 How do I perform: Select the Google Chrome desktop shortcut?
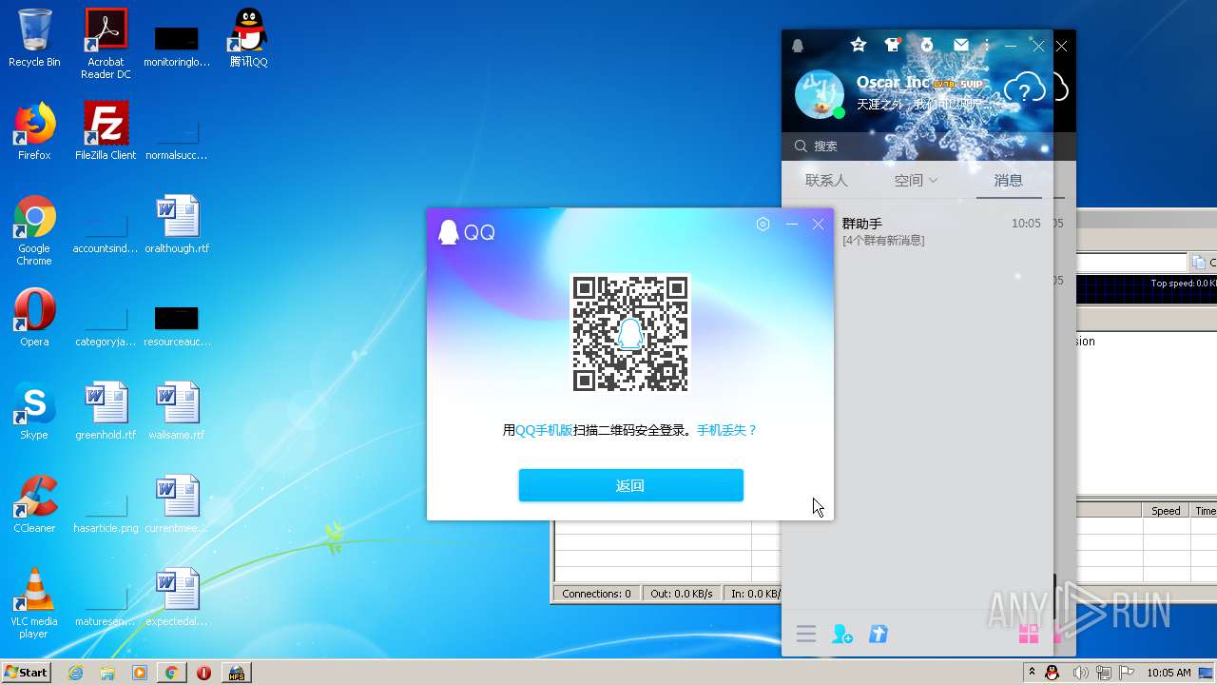point(34,230)
